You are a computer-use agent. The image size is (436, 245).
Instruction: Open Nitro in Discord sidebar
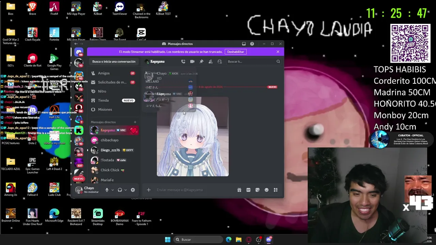coord(113,91)
